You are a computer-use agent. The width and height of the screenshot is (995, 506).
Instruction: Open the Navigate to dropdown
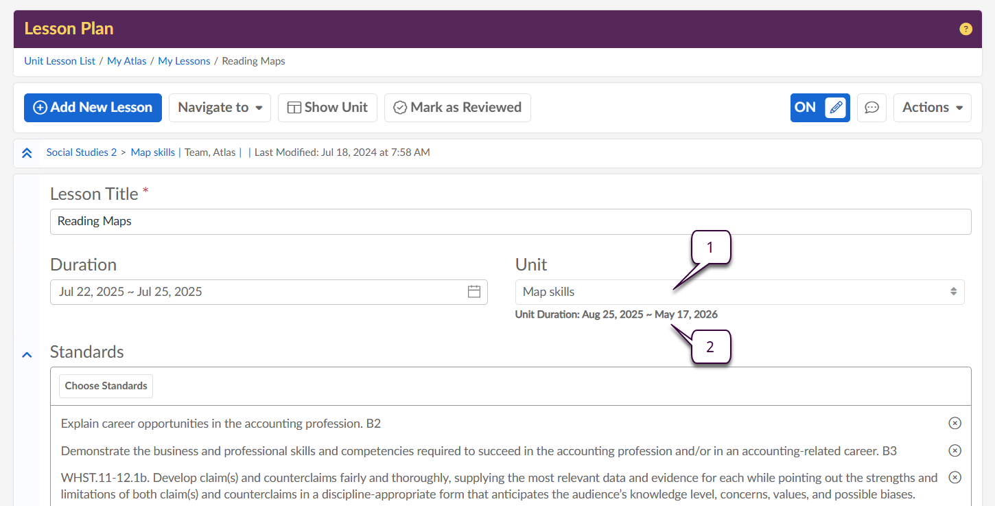[x=220, y=108]
